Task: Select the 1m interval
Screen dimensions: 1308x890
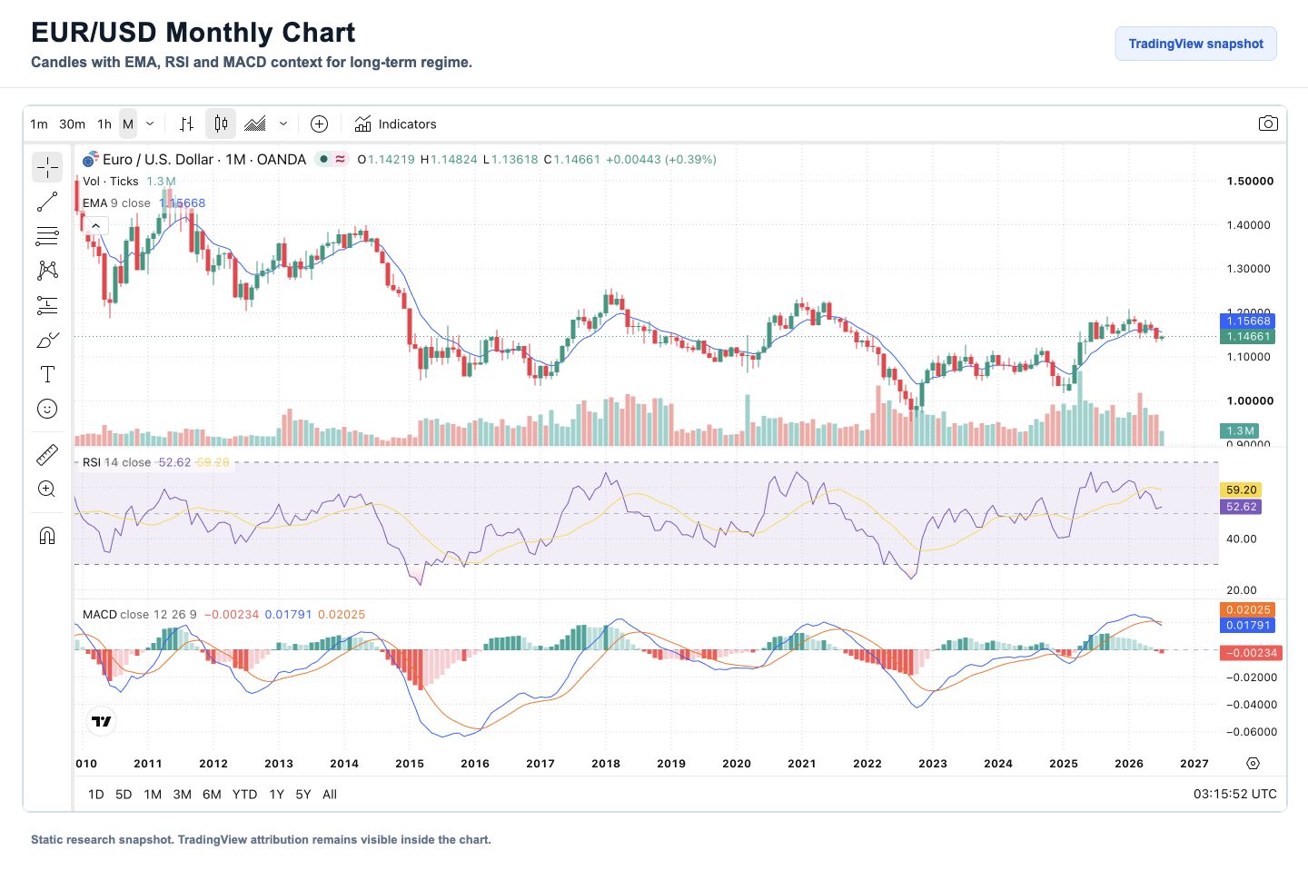Action: 39,124
